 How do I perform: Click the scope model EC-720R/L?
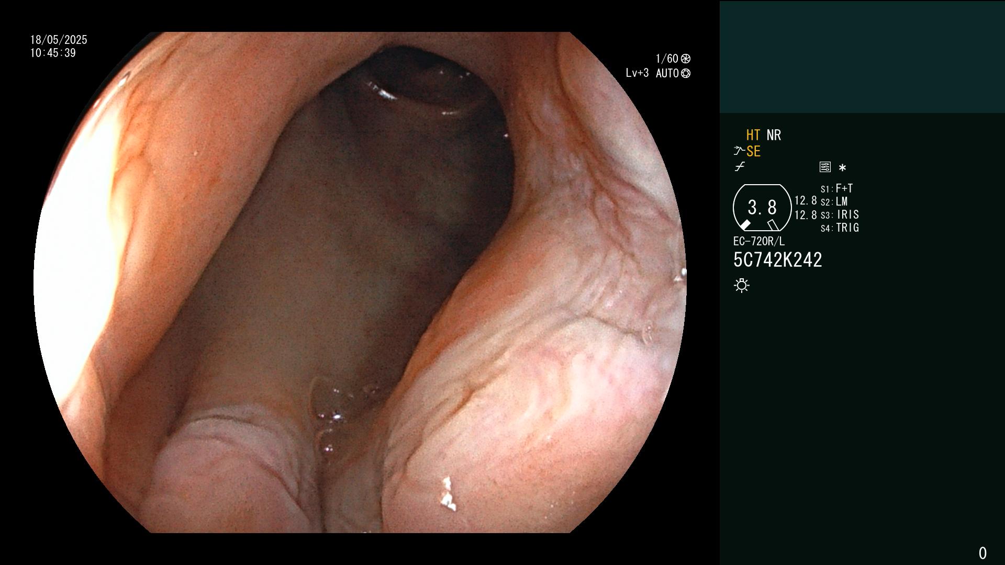pyautogui.click(x=759, y=241)
